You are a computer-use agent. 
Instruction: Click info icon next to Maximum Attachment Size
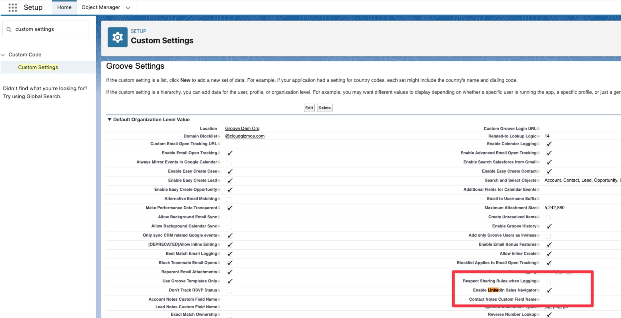(538, 208)
